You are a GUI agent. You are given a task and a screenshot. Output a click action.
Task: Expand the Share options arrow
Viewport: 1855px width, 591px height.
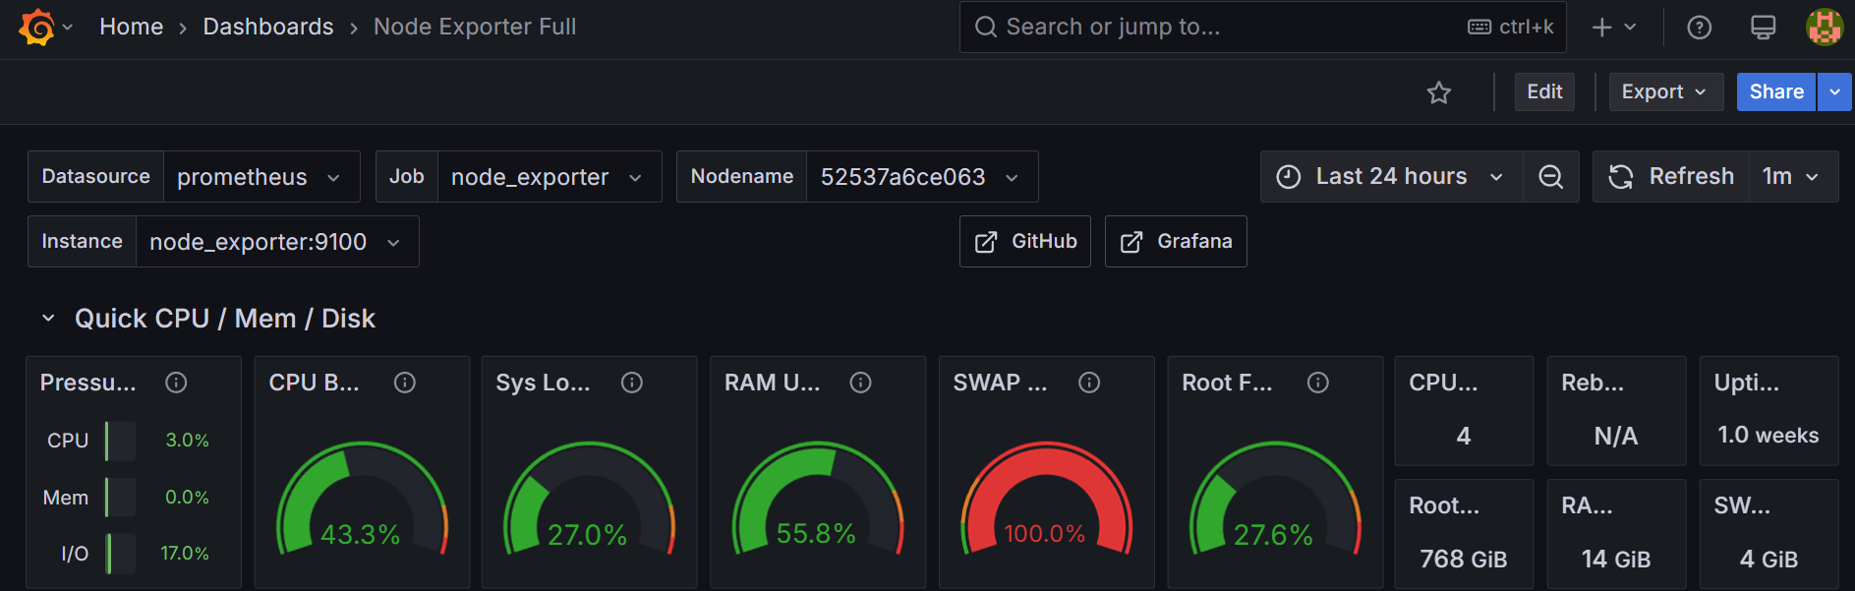click(x=1834, y=91)
